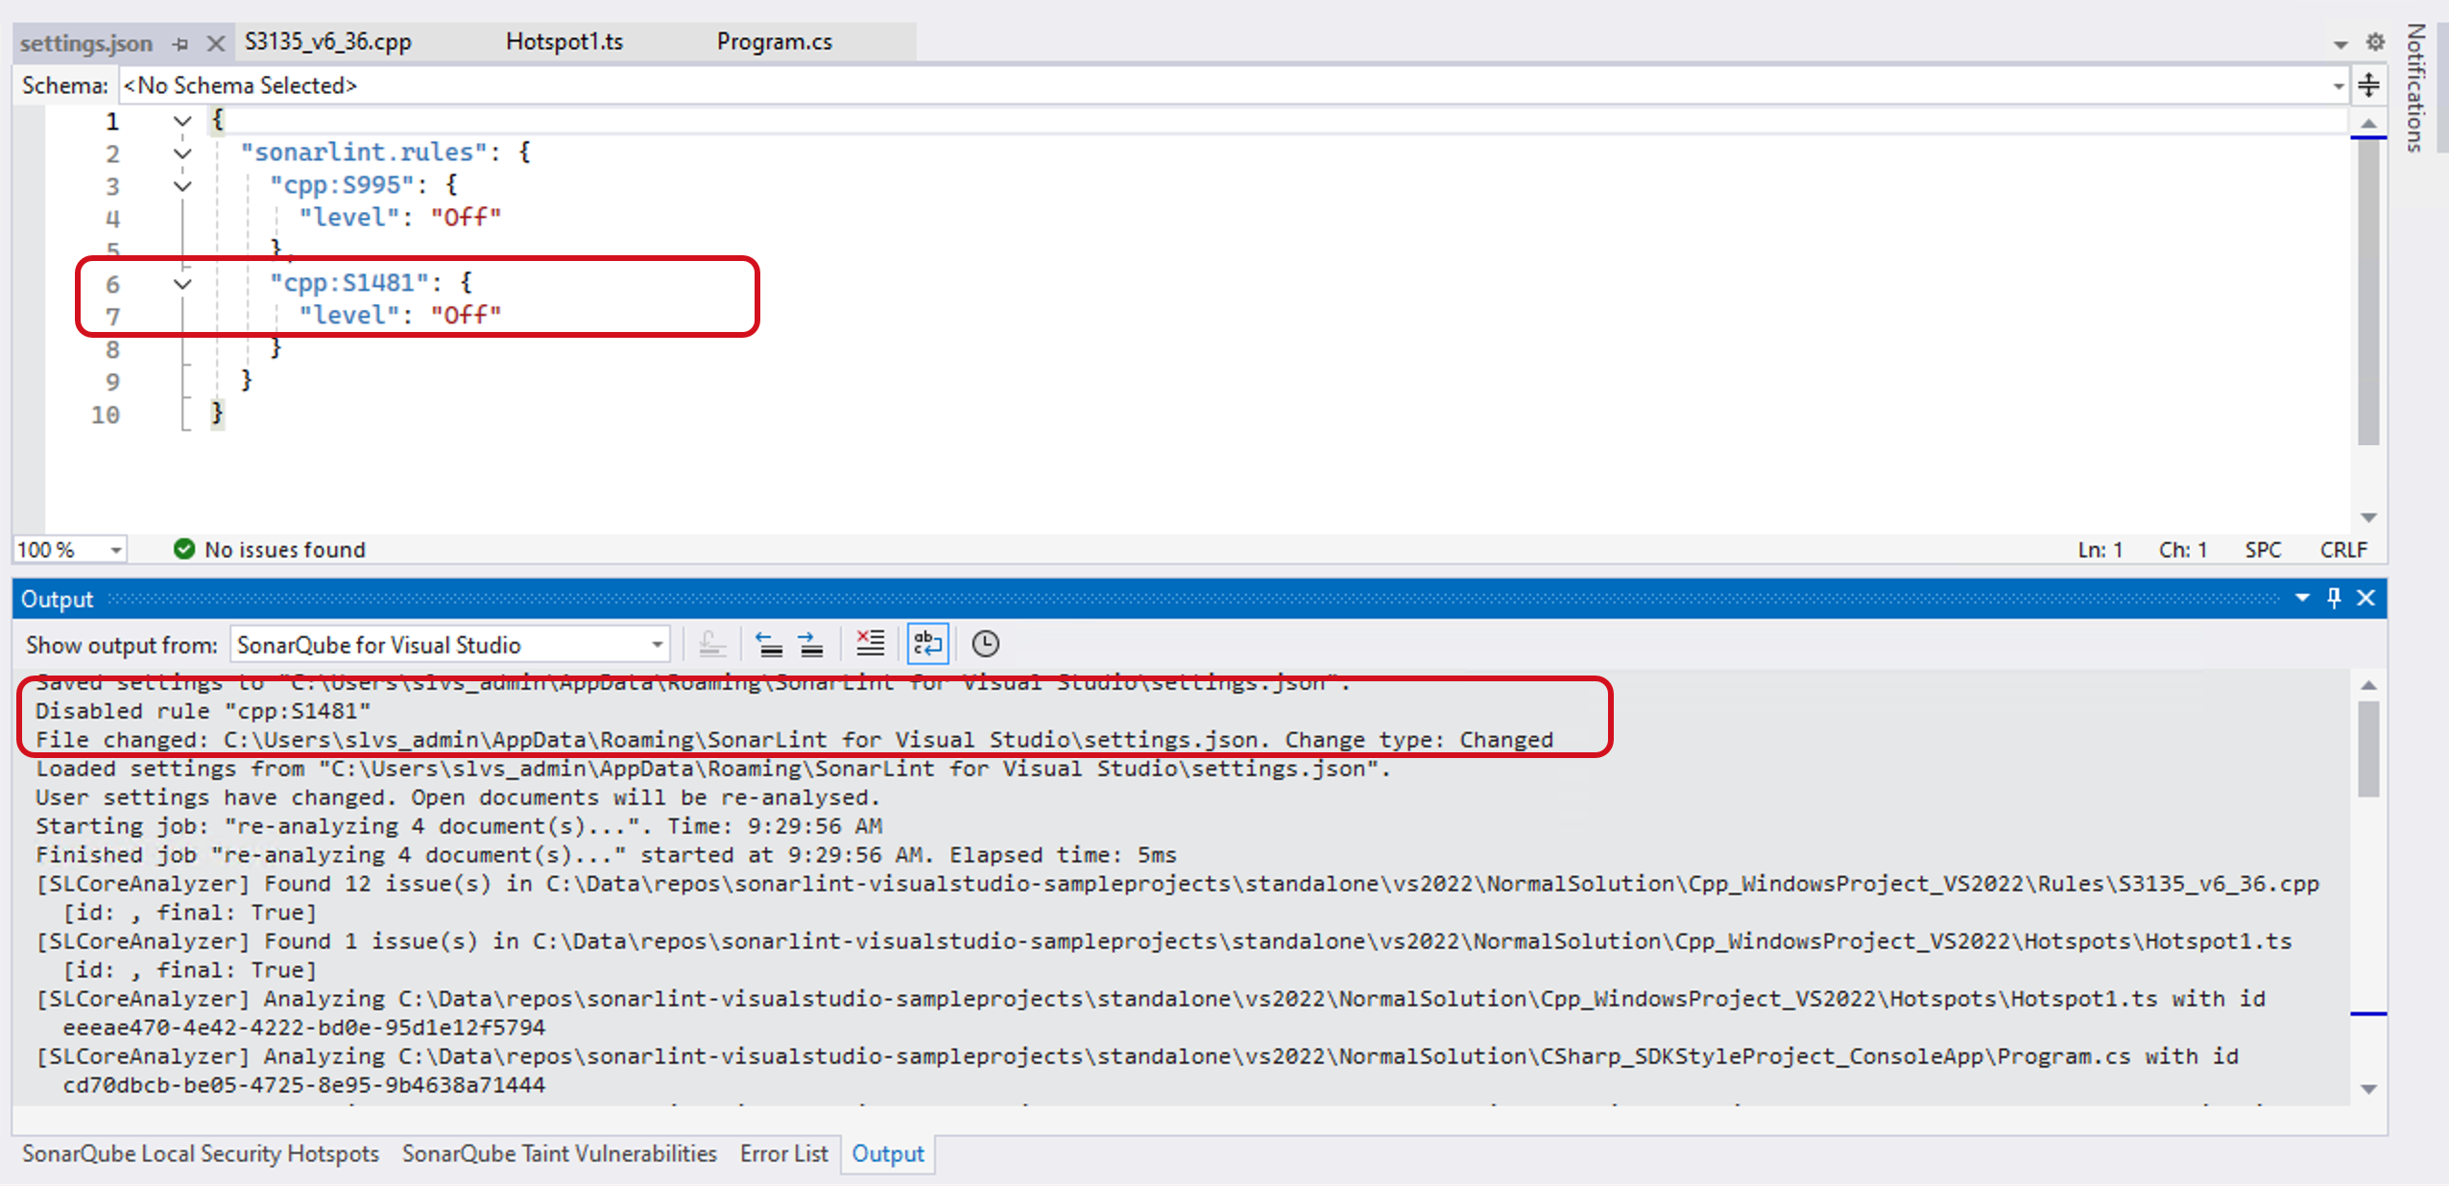Open the Show output from dropdown
This screenshot has height=1186, width=2449.
[x=656, y=644]
